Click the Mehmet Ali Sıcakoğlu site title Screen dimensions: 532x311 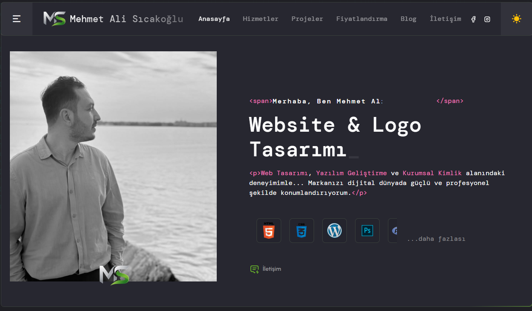126,19
